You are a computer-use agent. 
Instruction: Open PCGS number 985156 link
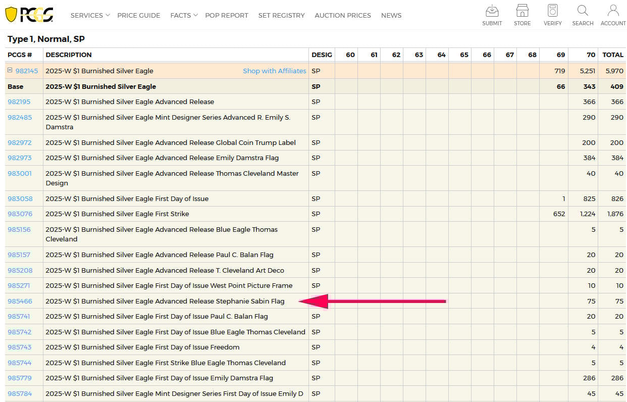(19, 229)
